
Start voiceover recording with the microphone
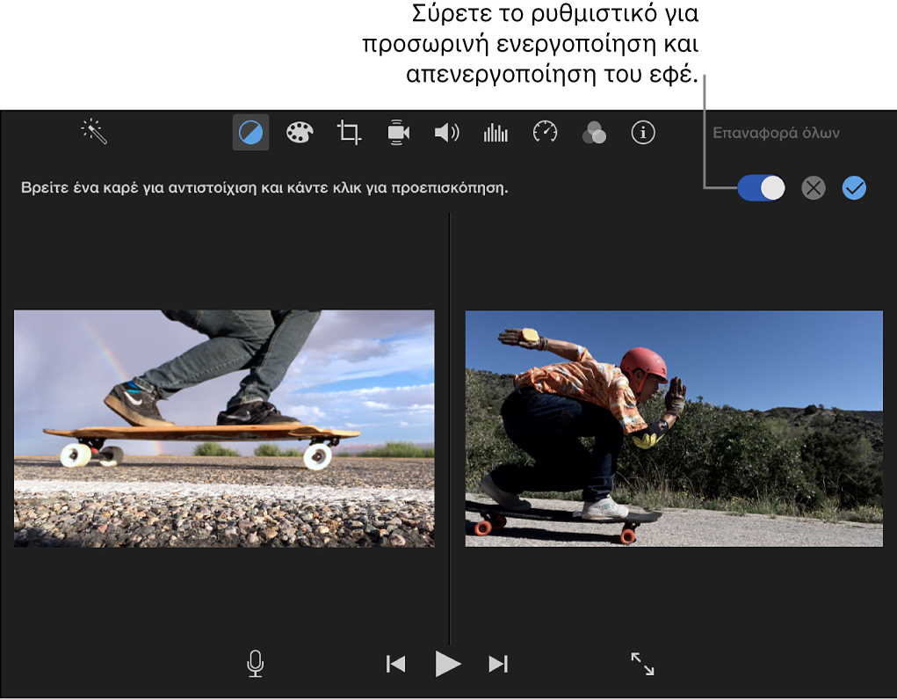click(x=255, y=664)
